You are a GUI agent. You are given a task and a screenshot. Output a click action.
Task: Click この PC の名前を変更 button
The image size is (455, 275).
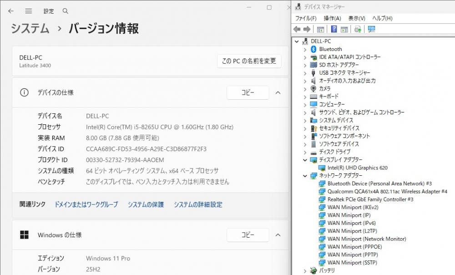point(249,61)
